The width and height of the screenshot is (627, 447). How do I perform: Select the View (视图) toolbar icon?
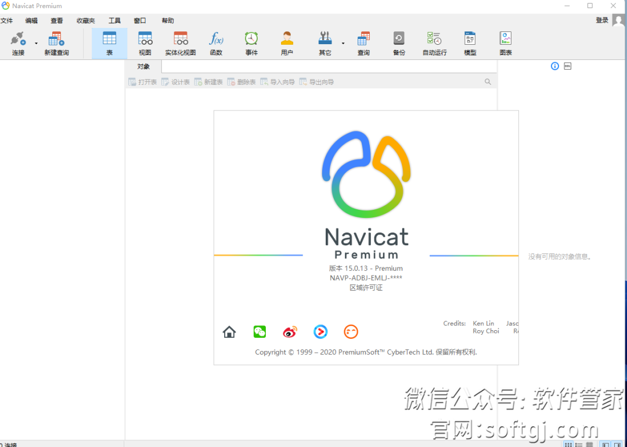[x=145, y=38]
